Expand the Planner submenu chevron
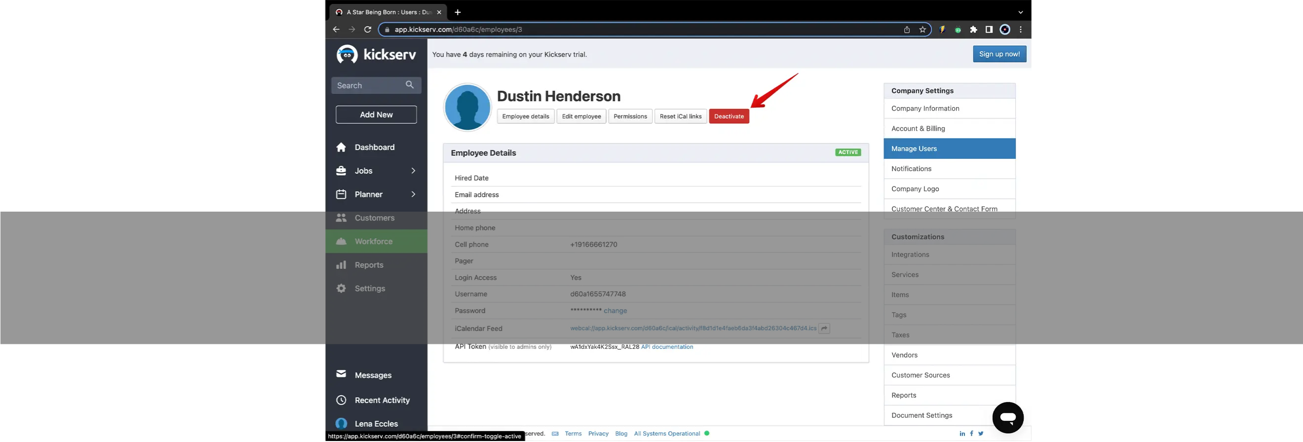The image size is (1303, 442). coord(413,195)
